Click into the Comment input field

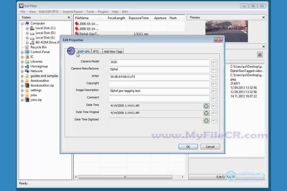(x=159, y=98)
